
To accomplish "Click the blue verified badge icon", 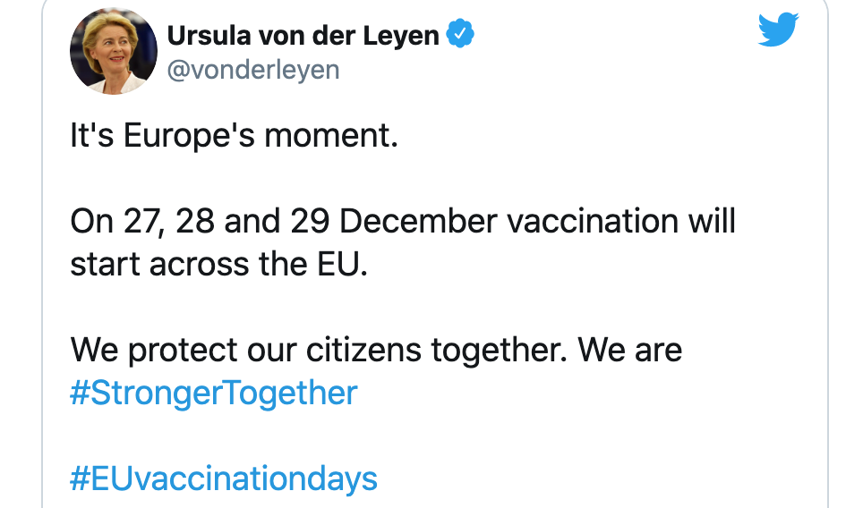I will click(460, 35).
